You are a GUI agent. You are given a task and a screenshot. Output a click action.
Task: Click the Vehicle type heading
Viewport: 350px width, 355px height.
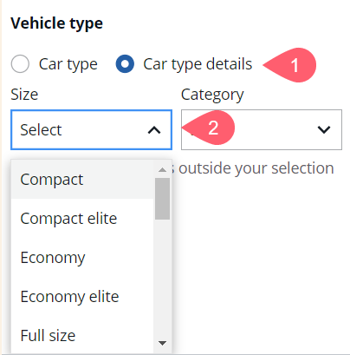(56, 23)
